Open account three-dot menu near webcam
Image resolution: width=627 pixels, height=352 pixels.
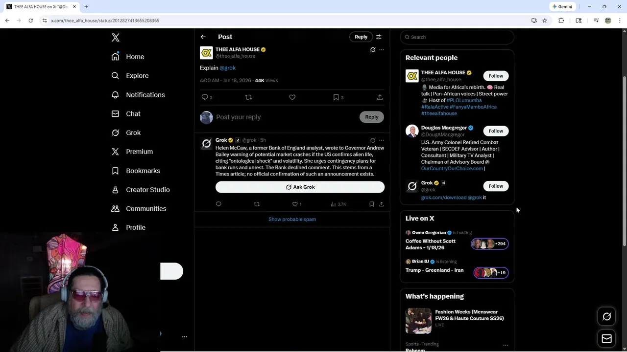[x=185, y=337]
